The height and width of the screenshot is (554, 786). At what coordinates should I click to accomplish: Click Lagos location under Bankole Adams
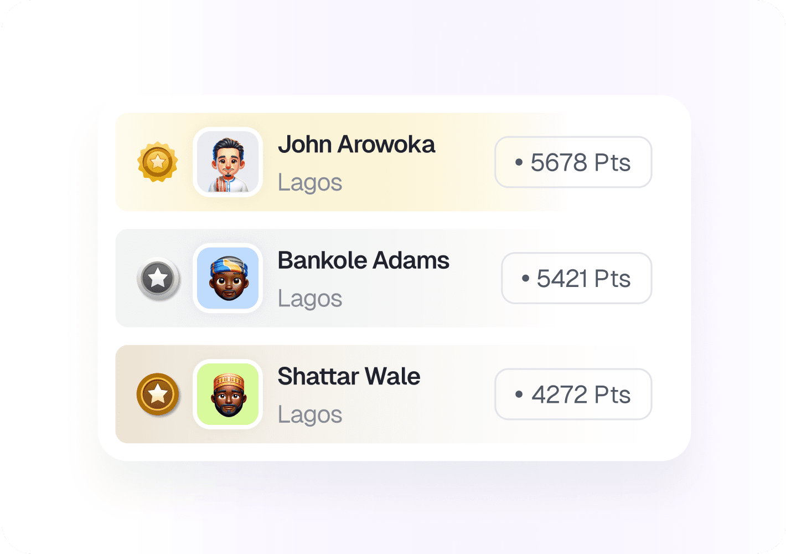pyautogui.click(x=310, y=299)
